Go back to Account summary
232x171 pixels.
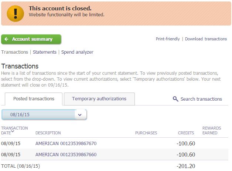pyautogui.click(x=32, y=39)
